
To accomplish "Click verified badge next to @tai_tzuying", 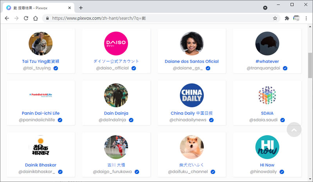I will pos(56,68).
